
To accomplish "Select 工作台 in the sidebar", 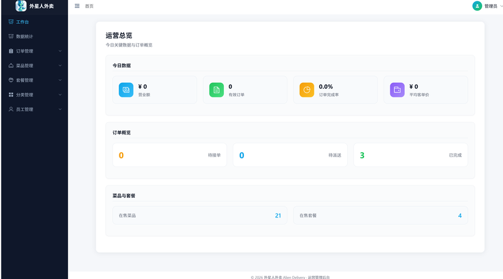I will pyautogui.click(x=23, y=22).
